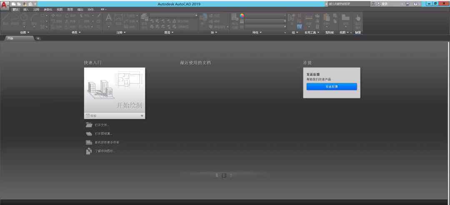Image resolution: width=450 pixels, height=205 pixels.
Task: Click the shopping cart icon in title bar
Action: click(x=407, y=4)
